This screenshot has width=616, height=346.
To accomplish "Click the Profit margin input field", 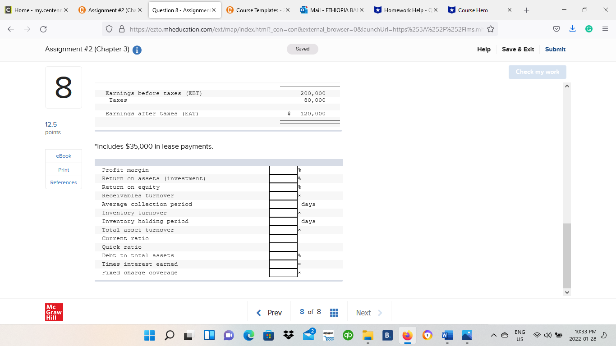I will 283,170.
